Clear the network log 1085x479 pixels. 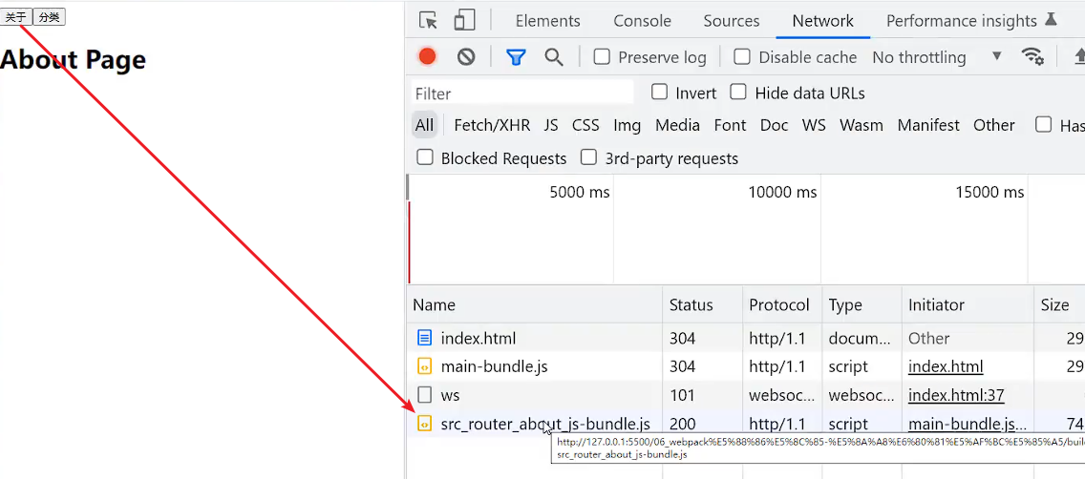(x=466, y=57)
